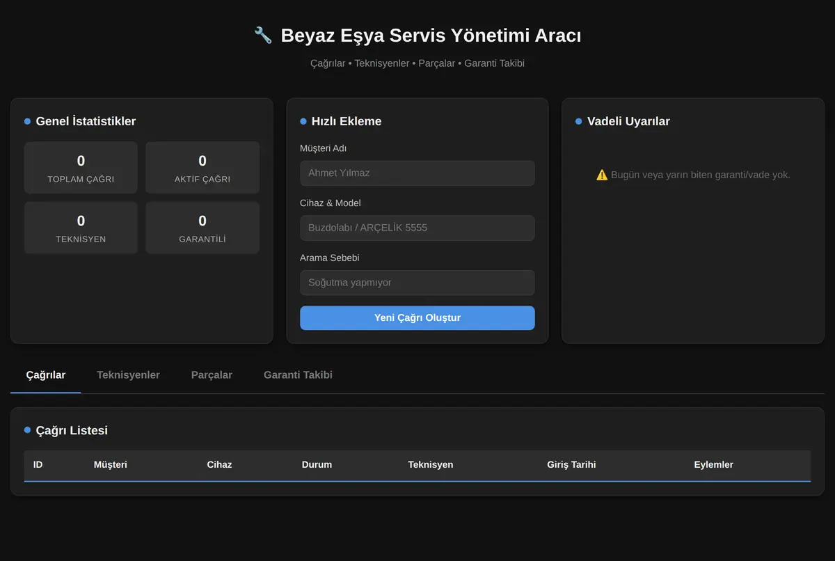The image size is (835, 561).
Task: Go to the Garanti Takibi tab
Action: point(298,375)
